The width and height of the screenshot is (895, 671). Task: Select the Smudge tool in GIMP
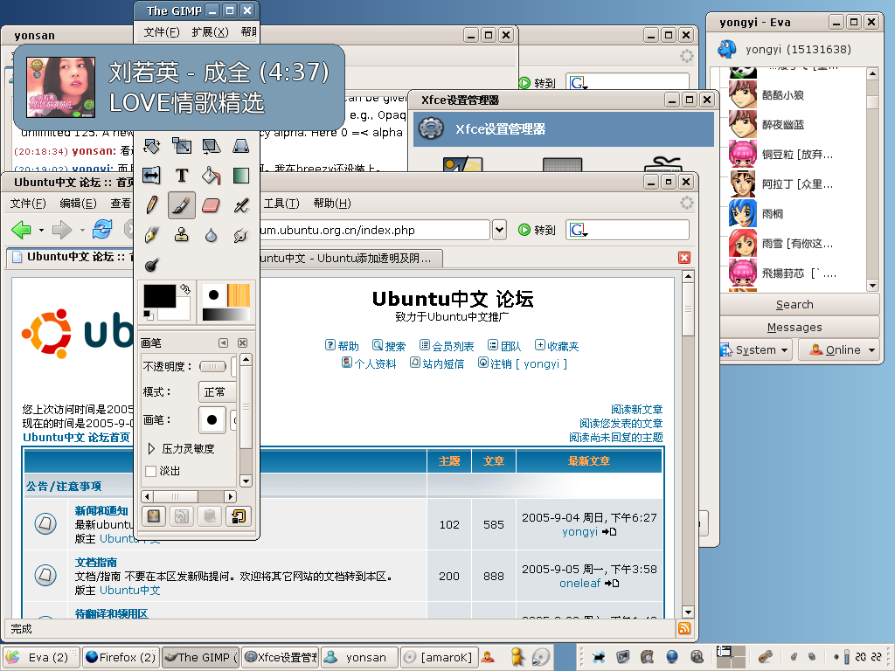click(241, 235)
